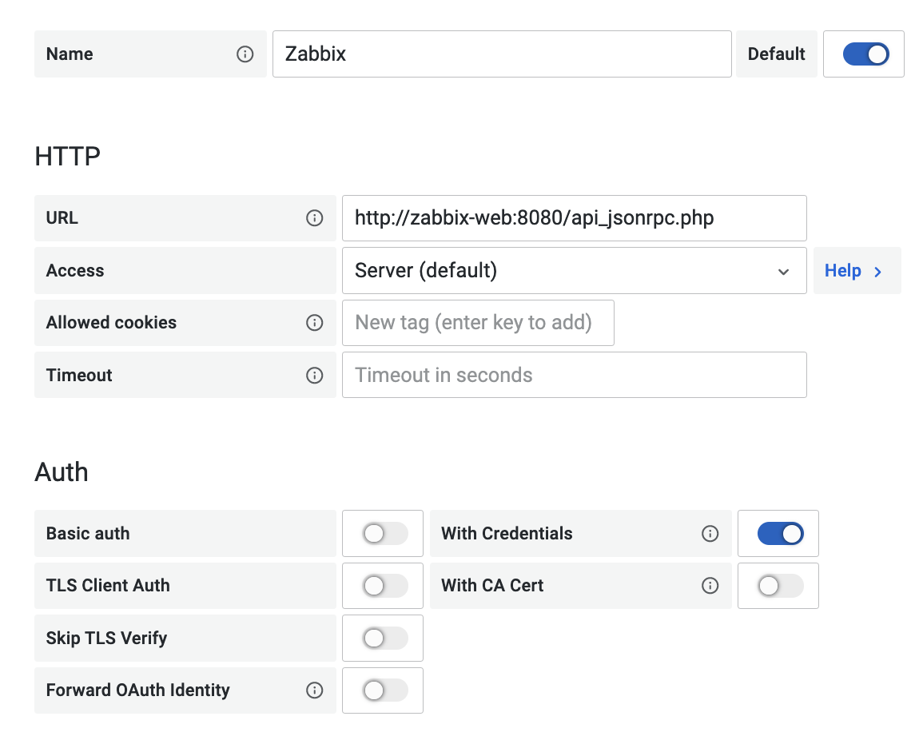Expand the Help section next to Access
This screenshot has width=919, height=748.
[856, 271]
